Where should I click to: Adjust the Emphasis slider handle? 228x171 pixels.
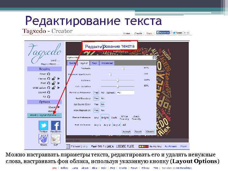(123, 68)
